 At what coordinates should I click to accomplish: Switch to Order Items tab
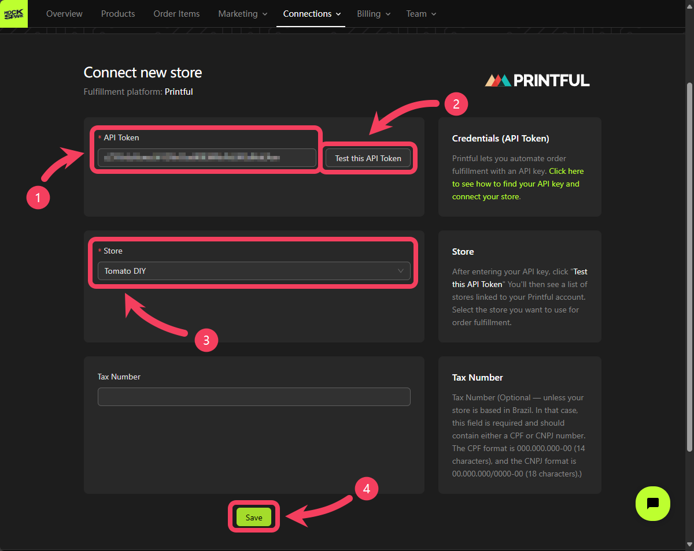176,14
